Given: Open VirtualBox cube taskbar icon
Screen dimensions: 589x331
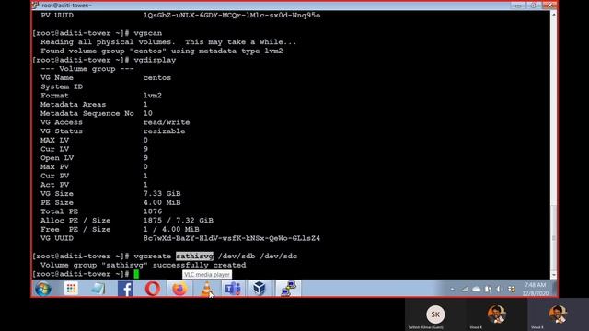Looking at the screenshot, I should [x=259, y=289].
